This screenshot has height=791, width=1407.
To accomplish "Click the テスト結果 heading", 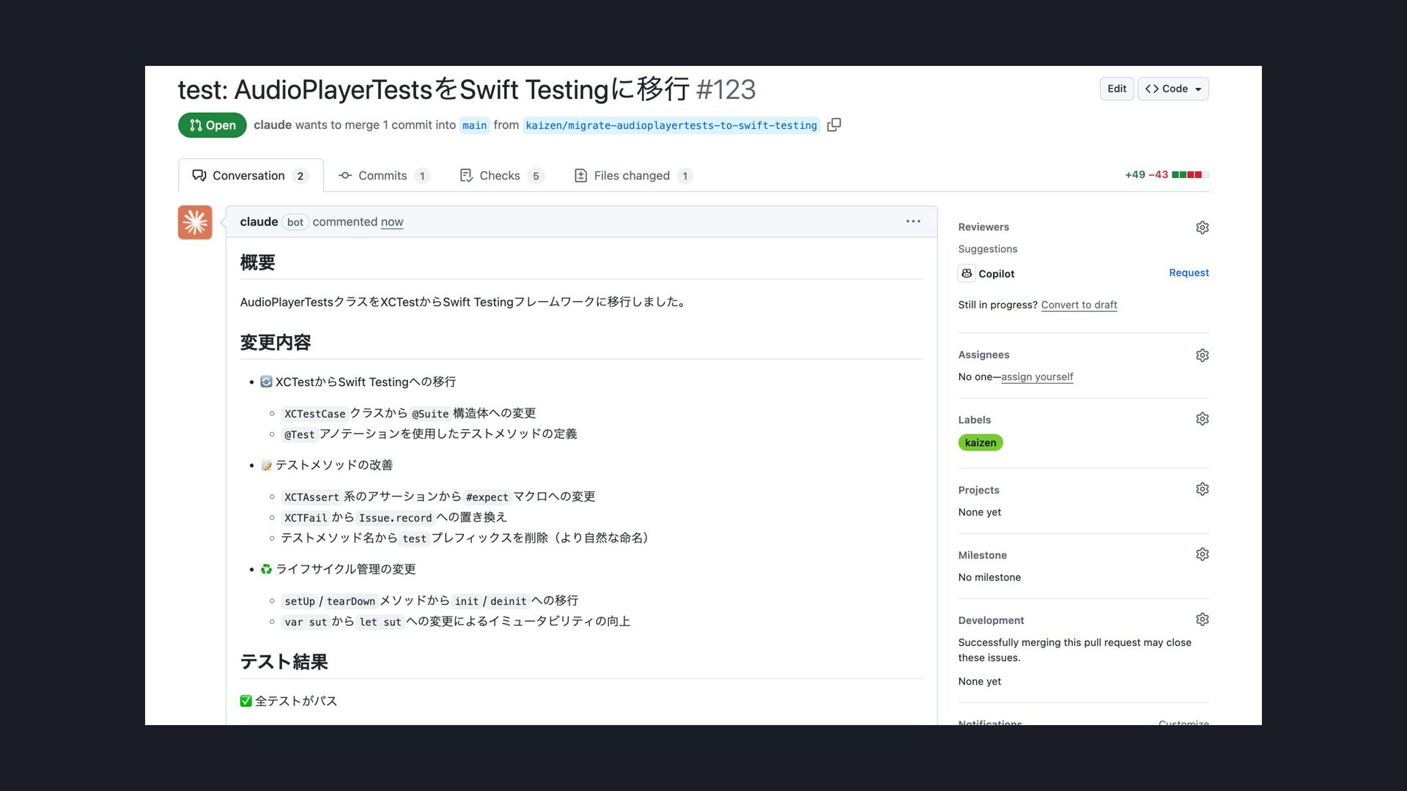I will click(284, 661).
